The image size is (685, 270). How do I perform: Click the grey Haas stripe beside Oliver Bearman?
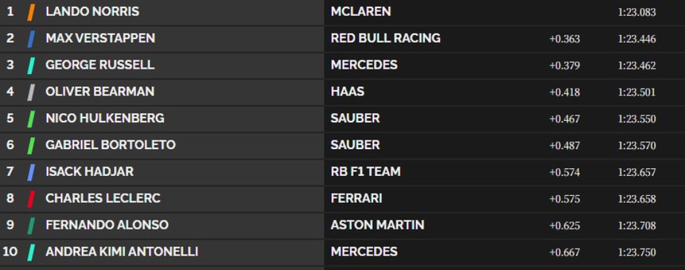(31, 92)
